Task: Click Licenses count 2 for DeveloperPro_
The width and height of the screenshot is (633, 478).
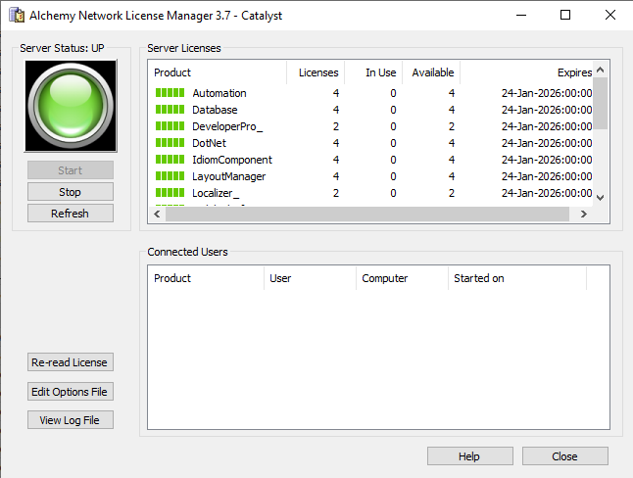Action: [336, 126]
